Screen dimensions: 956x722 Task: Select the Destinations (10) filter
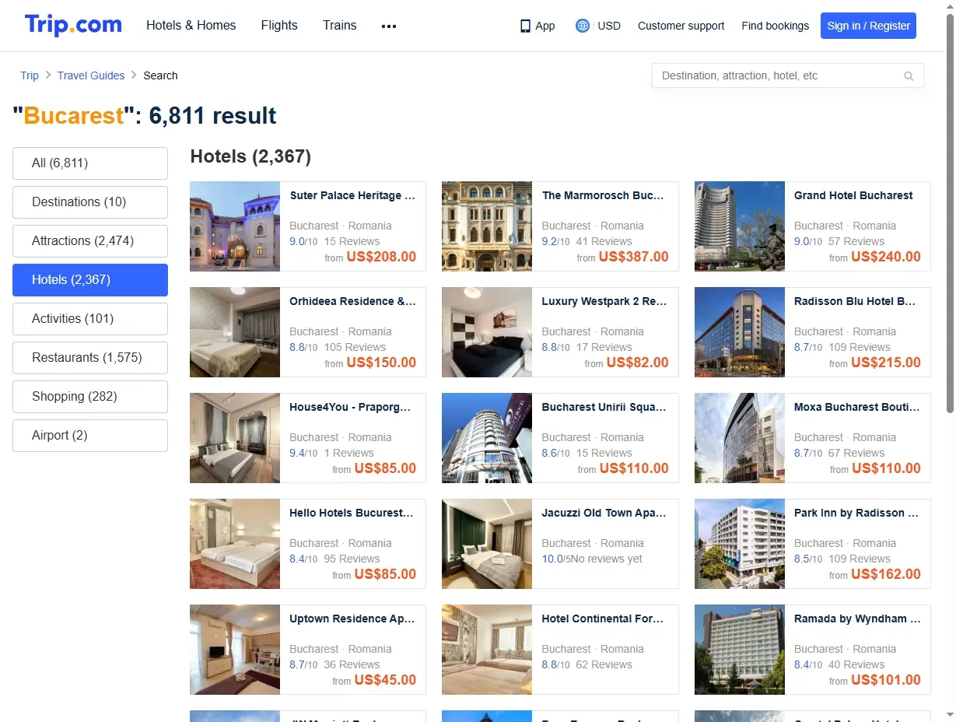pyautogui.click(x=90, y=202)
